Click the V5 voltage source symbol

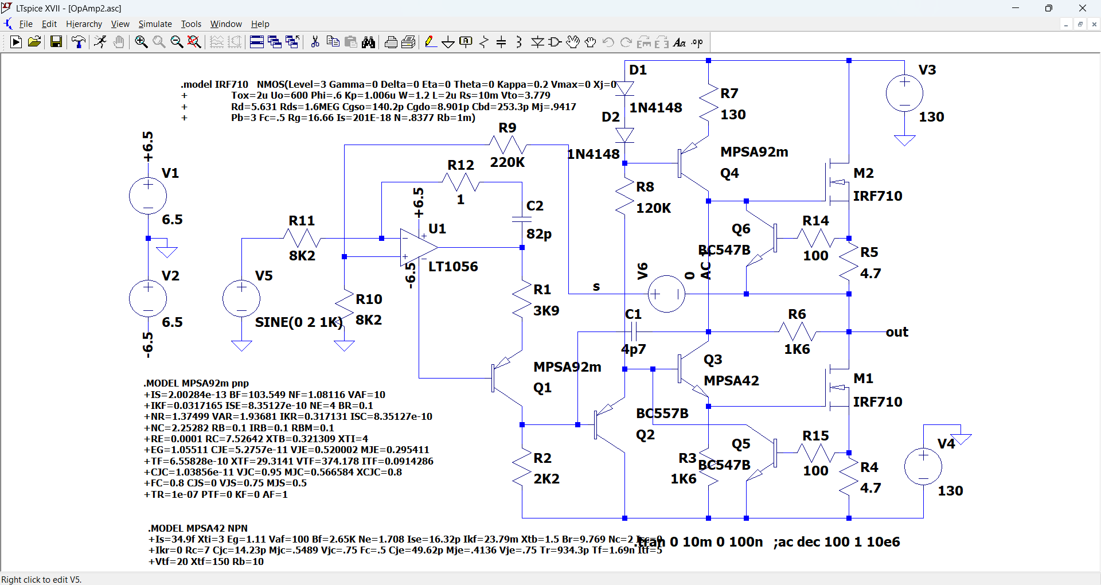[241, 298]
